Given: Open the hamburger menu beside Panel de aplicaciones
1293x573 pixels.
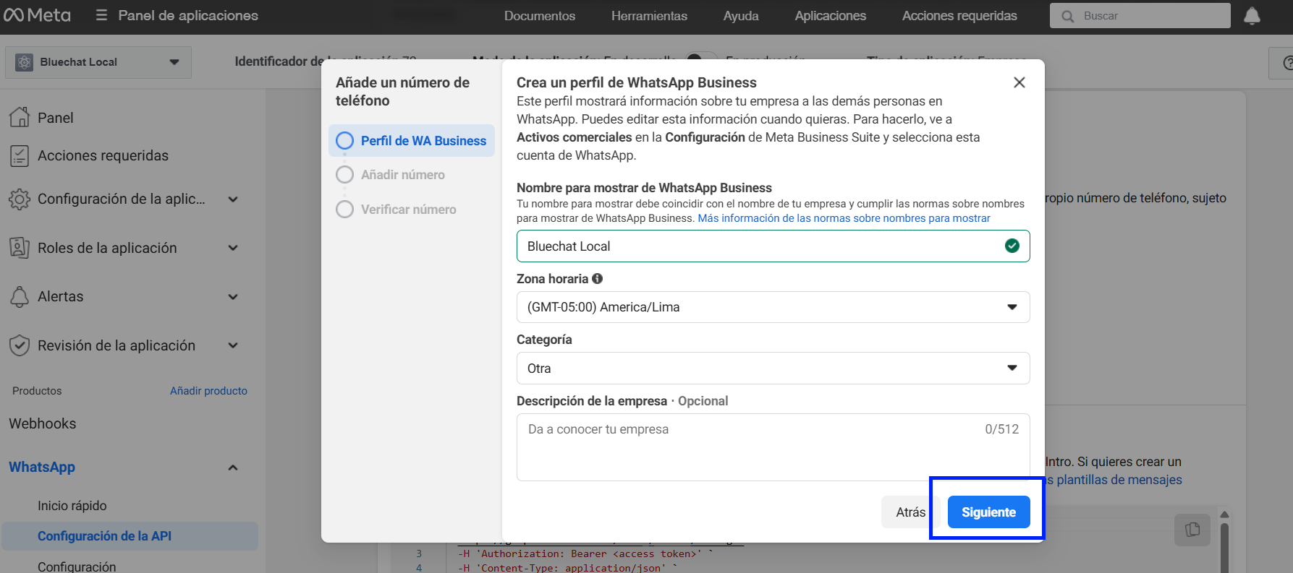Looking at the screenshot, I should point(101,15).
